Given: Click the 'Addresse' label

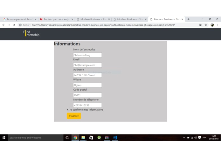Looking at the screenshot, I should [79, 69].
